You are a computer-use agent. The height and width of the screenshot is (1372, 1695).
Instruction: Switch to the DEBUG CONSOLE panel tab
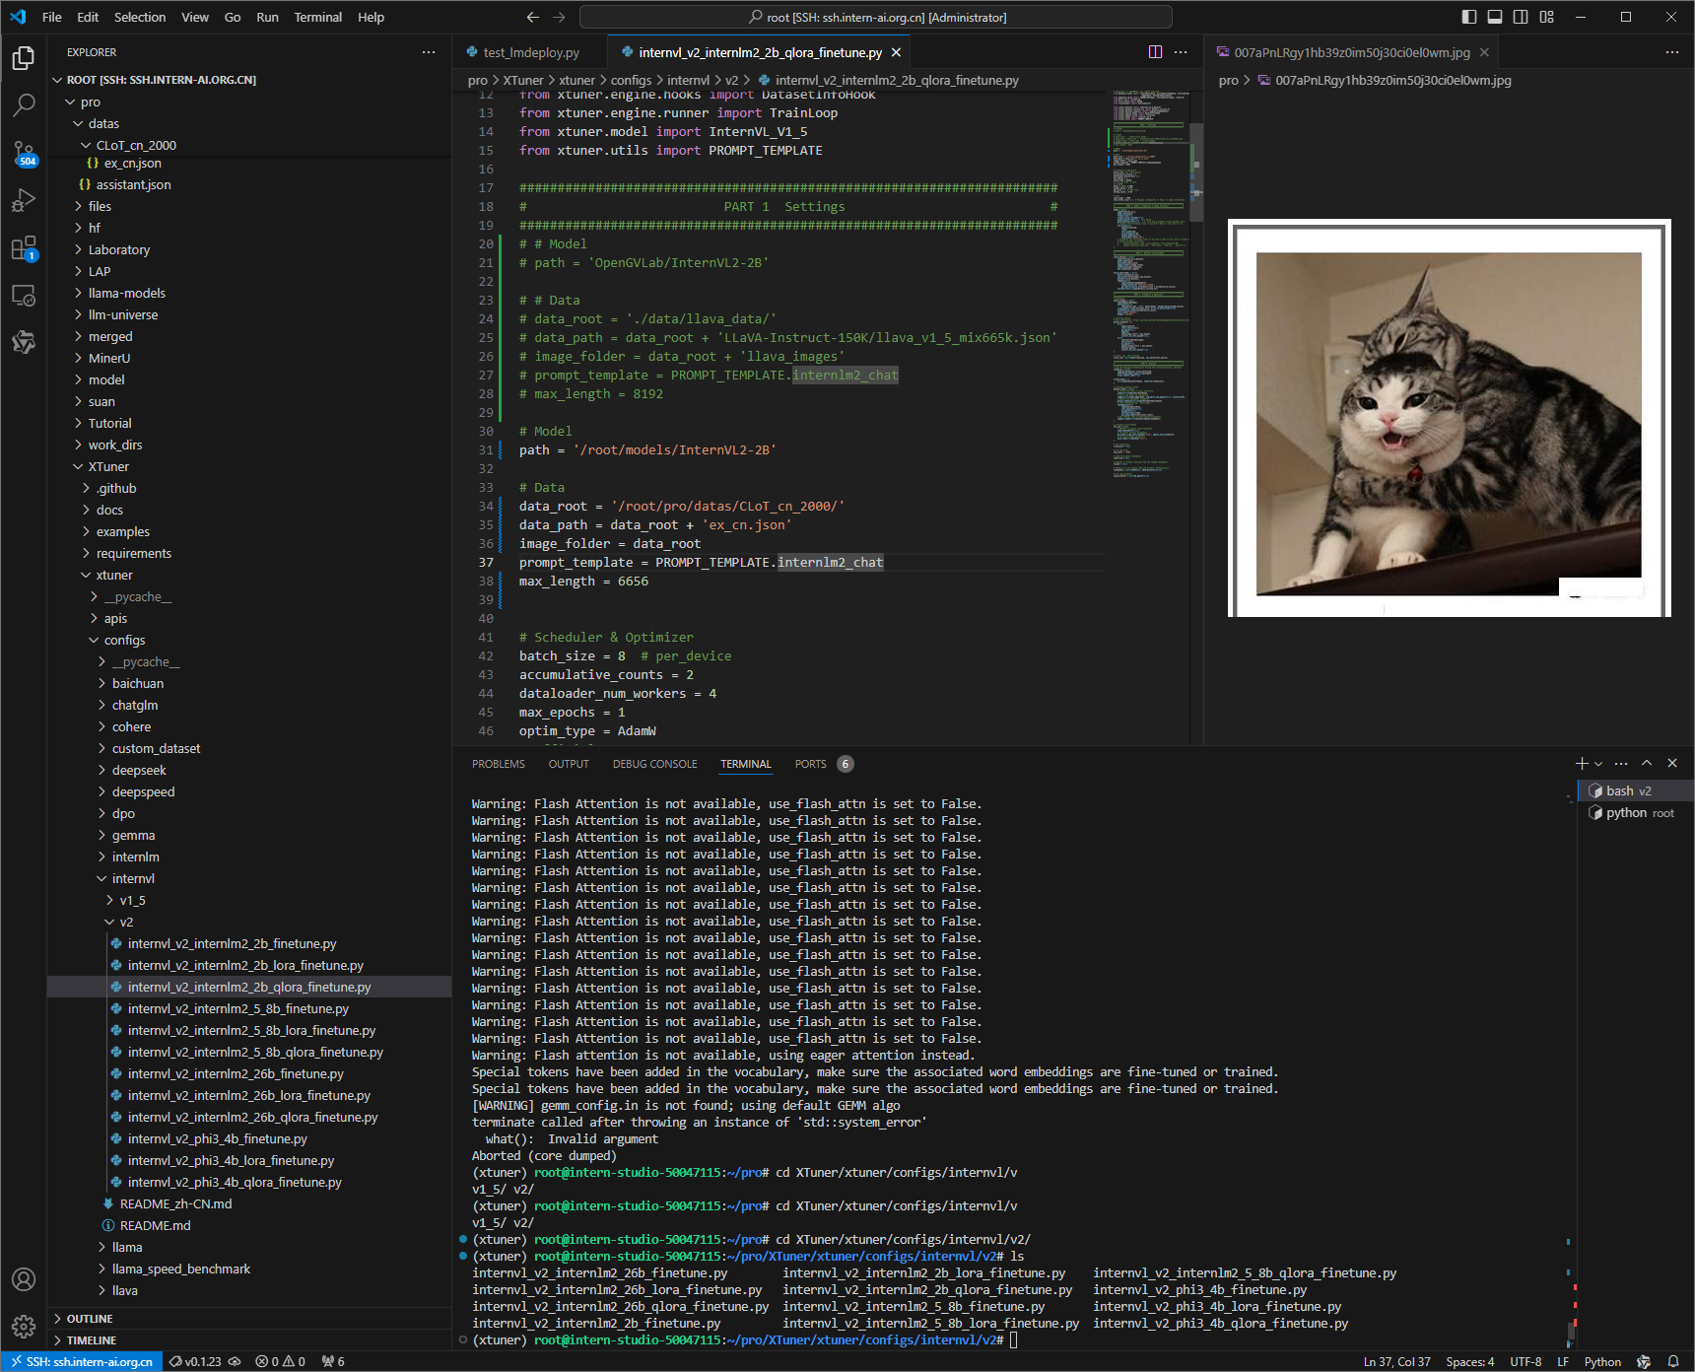point(654,764)
